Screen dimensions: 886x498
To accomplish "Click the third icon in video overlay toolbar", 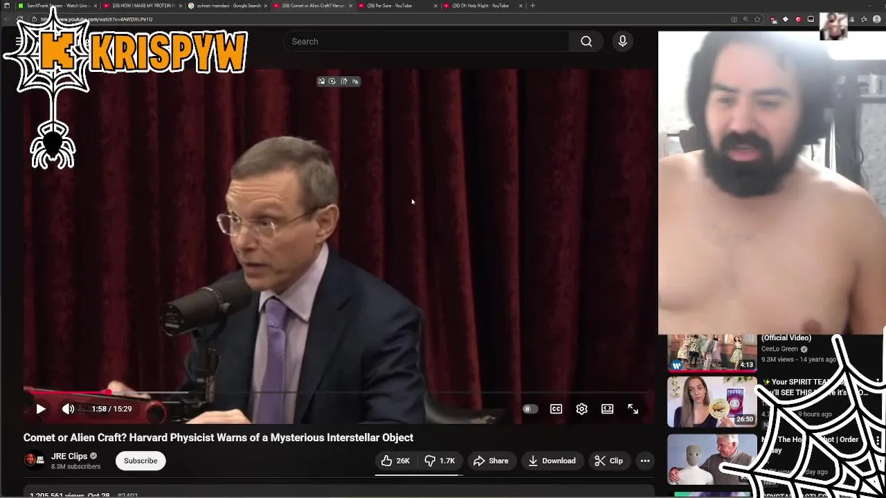I will pos(344,82).
